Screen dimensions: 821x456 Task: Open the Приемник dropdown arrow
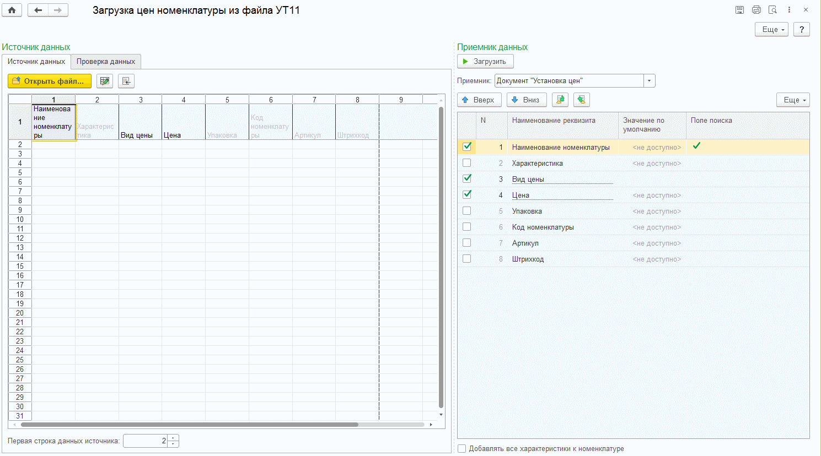pyautogui.click(x=650, y=81)
